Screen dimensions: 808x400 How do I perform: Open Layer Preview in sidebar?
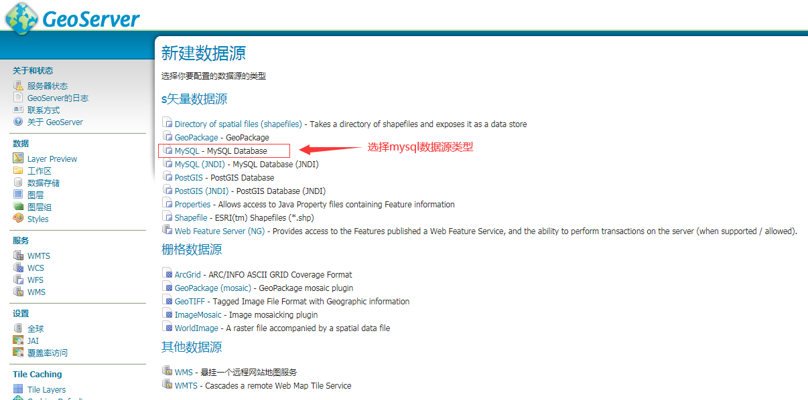(x=52, y=159)
